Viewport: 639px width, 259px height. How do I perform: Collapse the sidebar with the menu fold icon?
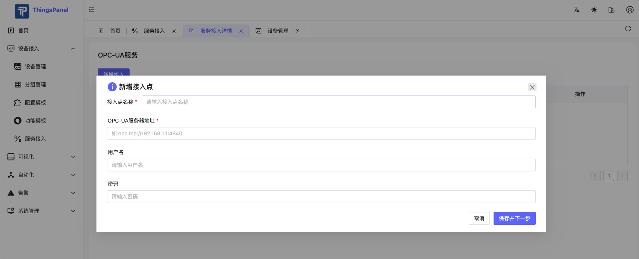point(92,10)
